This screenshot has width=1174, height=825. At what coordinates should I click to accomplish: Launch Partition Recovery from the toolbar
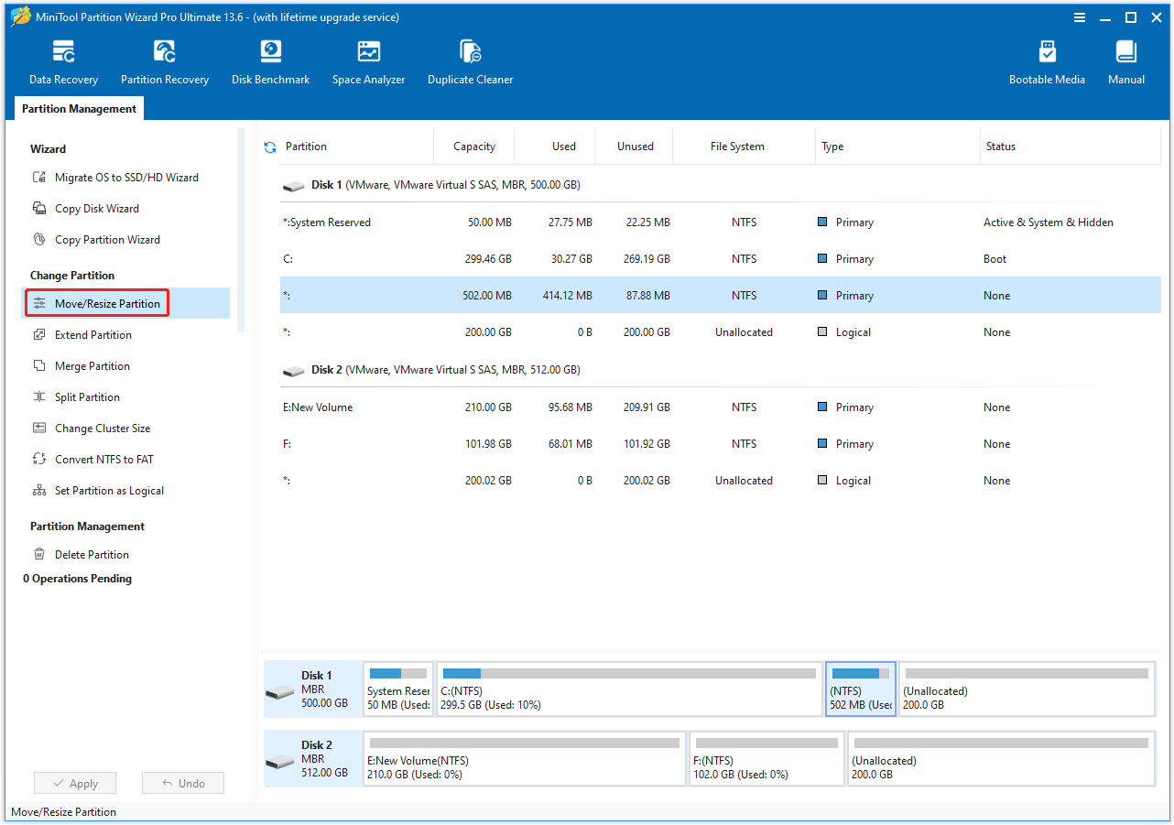[x=165, y=62]
